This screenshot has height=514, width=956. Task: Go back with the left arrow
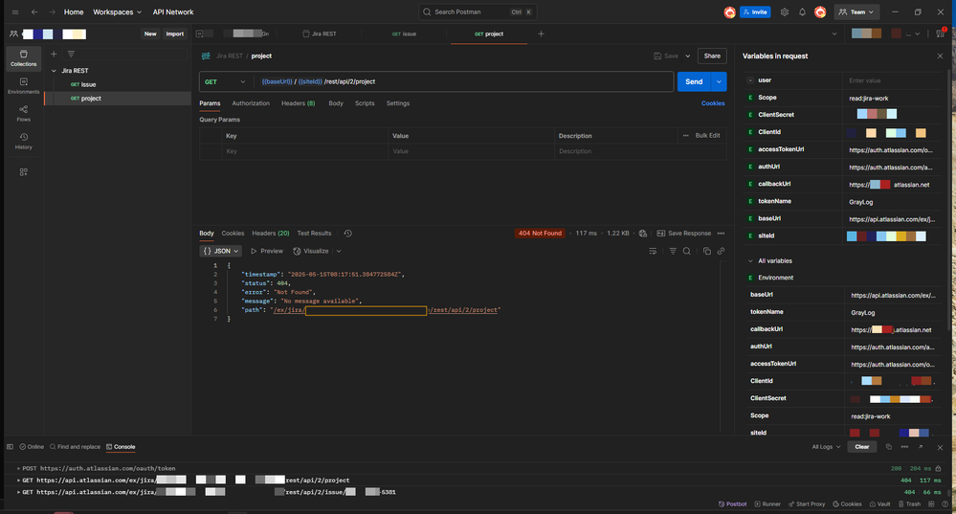(34, 12)
